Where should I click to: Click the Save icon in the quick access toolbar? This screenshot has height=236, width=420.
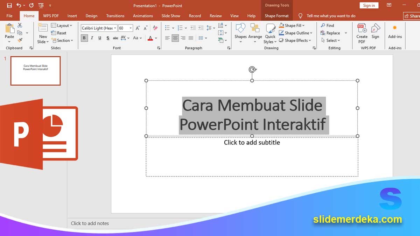click(x=9, y=5)
